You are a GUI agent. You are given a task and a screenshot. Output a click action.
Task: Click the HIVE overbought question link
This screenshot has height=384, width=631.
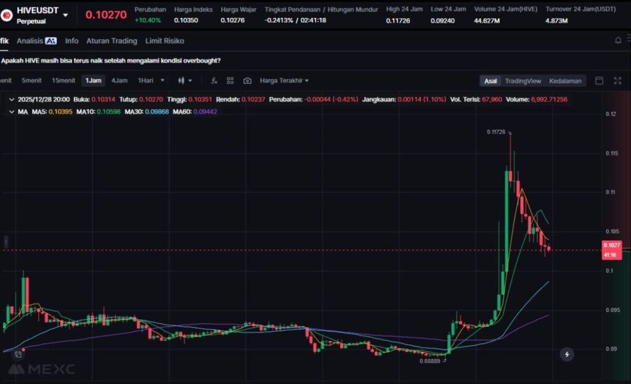click(111, 61)
